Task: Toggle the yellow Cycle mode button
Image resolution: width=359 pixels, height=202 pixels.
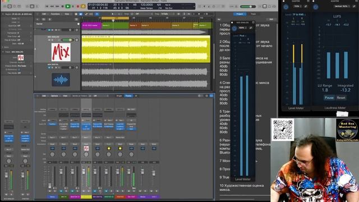Action: point(83,6)
